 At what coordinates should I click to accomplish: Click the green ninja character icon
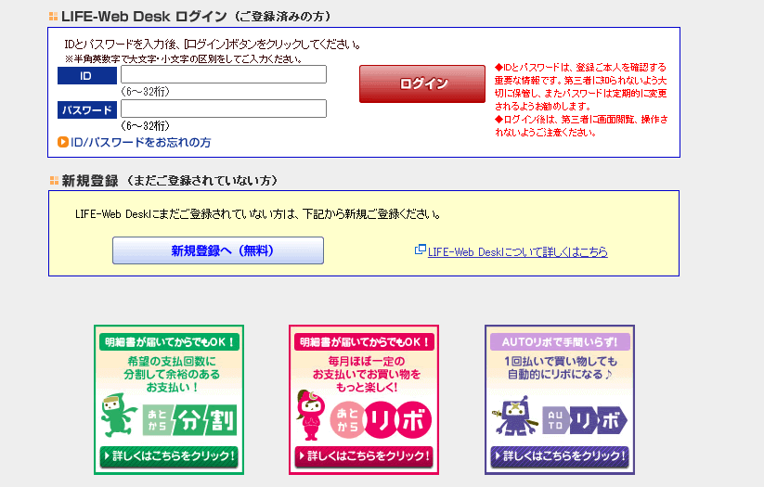[119, 415]
